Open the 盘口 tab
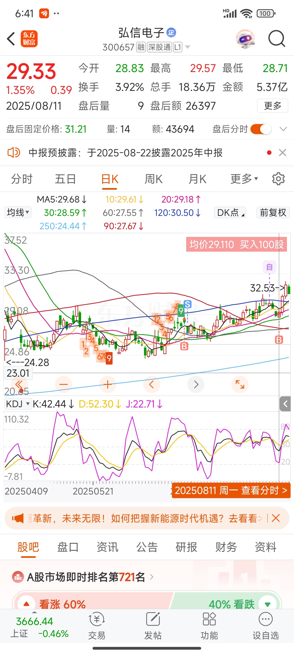 click(x=68, y=547)
